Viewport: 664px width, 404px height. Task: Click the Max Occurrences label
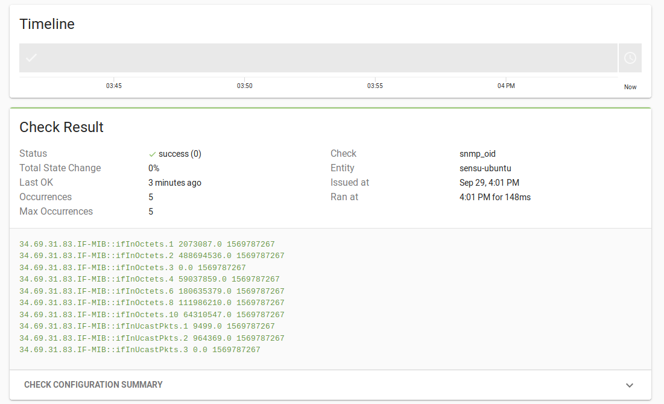click(x=56, y=211)
